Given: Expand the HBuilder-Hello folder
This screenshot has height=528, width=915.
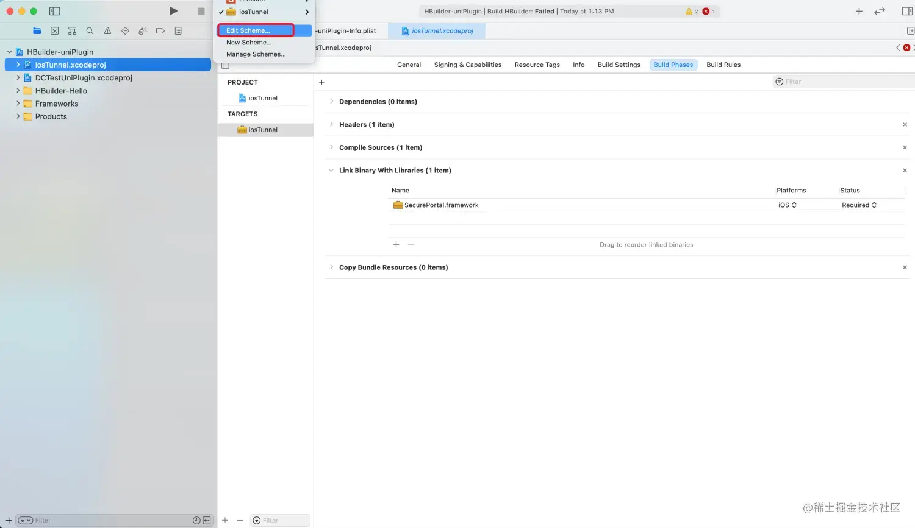Looking at the screenshot, I should click(18, 91).
